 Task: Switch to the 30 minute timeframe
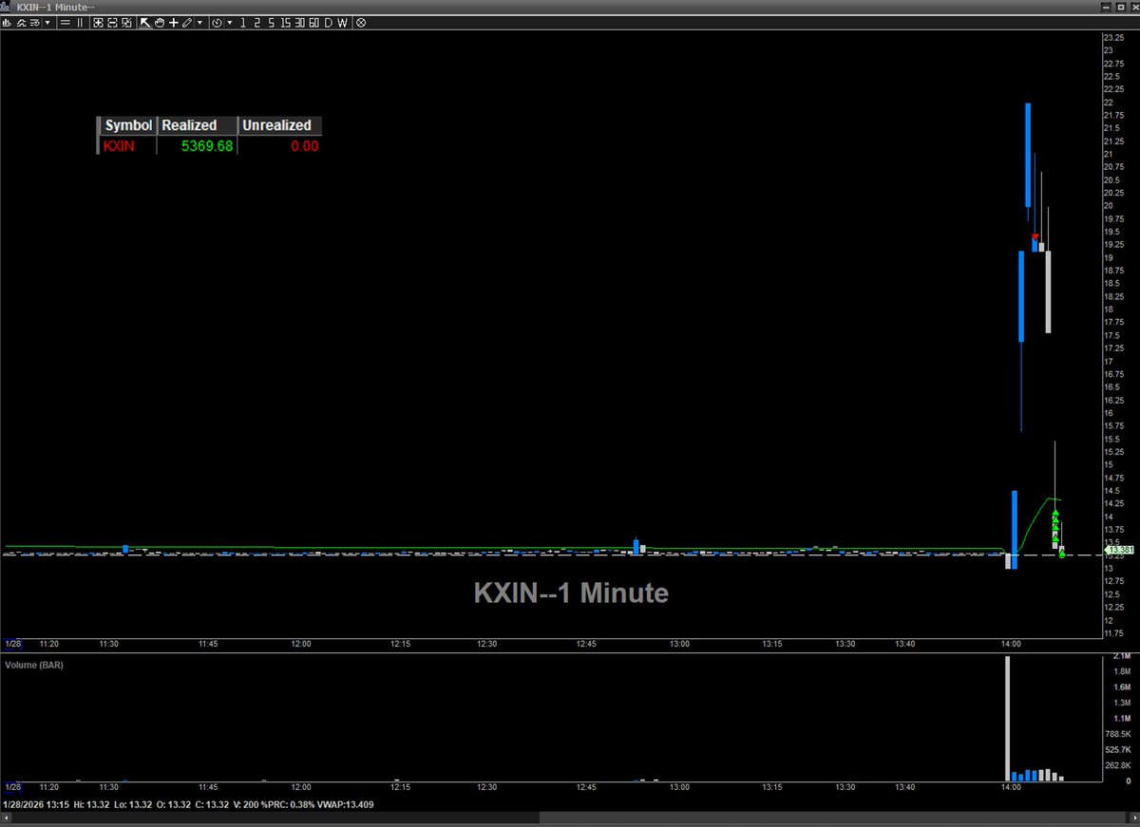pyautogui.click(x=299, y=23)
